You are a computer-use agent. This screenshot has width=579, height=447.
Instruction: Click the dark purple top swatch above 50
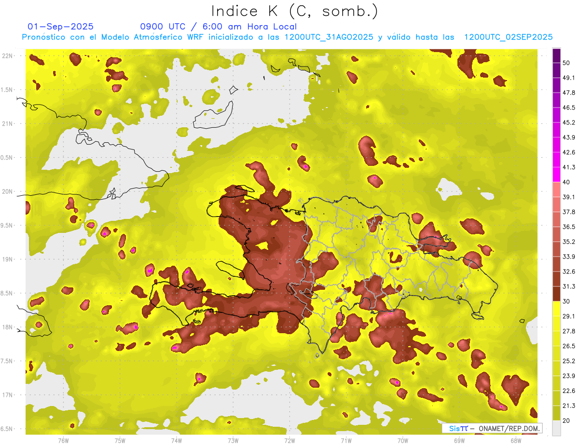tap(556, 56)
